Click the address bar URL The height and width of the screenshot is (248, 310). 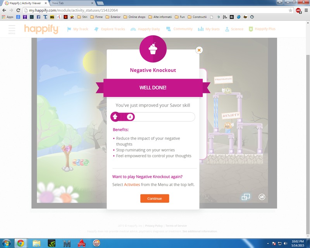73,10
